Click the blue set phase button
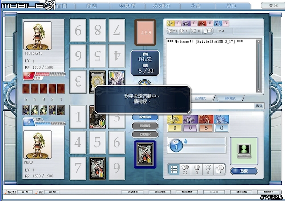The image size is (285, 201). pos(145,117)
